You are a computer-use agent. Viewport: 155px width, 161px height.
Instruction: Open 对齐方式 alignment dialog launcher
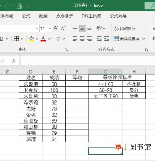(147, 50)
